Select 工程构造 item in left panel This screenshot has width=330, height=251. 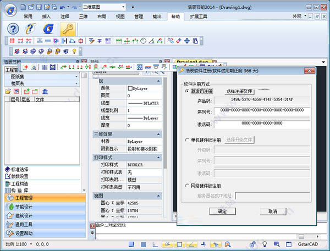click(x=17, y=184)
